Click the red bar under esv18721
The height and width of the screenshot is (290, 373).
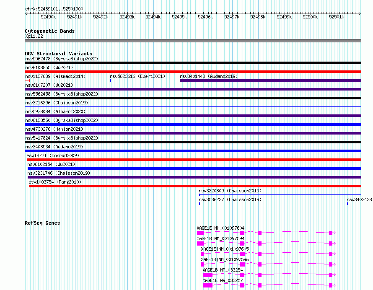click(194, 160)
